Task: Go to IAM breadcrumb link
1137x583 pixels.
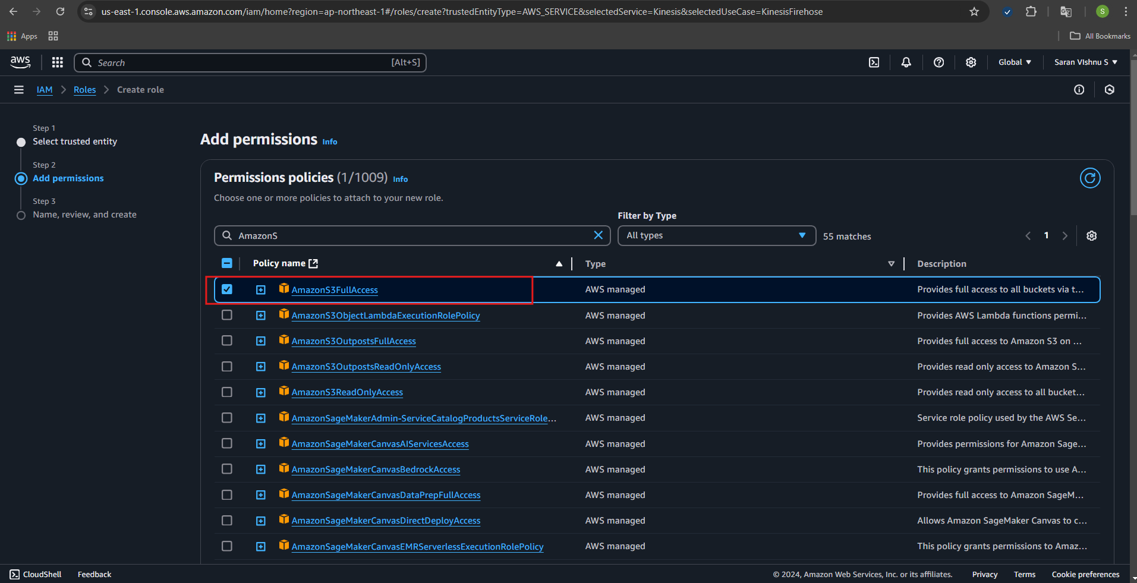Action: click(x=45, y=90)
